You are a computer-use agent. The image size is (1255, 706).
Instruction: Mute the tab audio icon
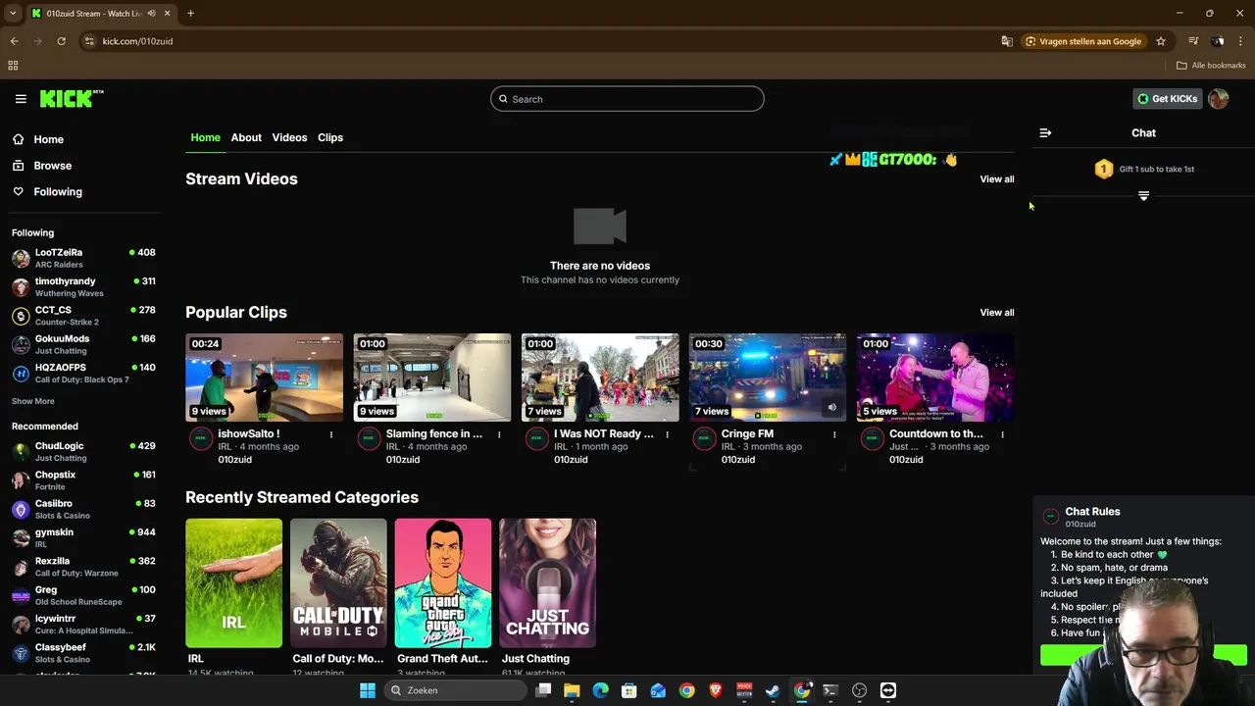(x=151, y=14)
